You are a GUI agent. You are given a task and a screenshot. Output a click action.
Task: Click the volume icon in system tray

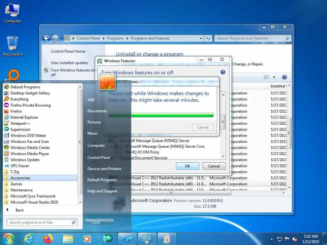click(295, 239)
